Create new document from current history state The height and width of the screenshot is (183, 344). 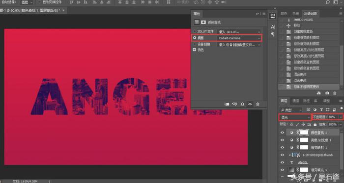point(319,93)
